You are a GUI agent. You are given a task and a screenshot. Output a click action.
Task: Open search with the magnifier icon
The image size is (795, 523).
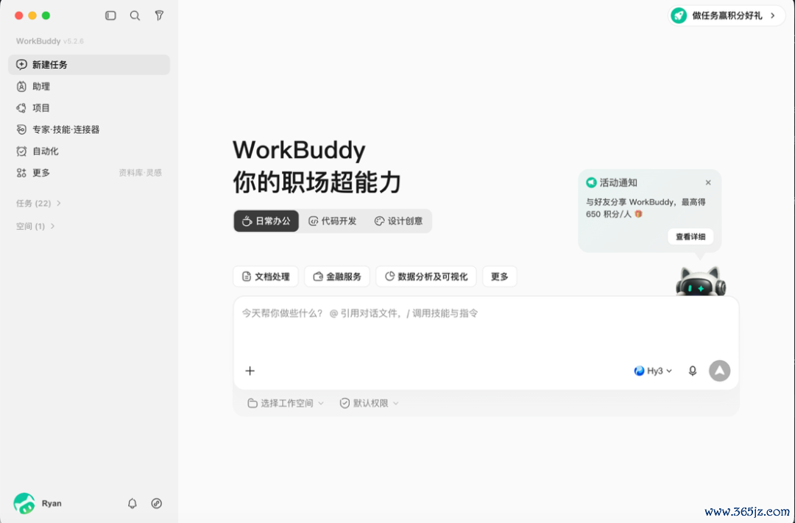pyautogui.click(x=135, y=15)
